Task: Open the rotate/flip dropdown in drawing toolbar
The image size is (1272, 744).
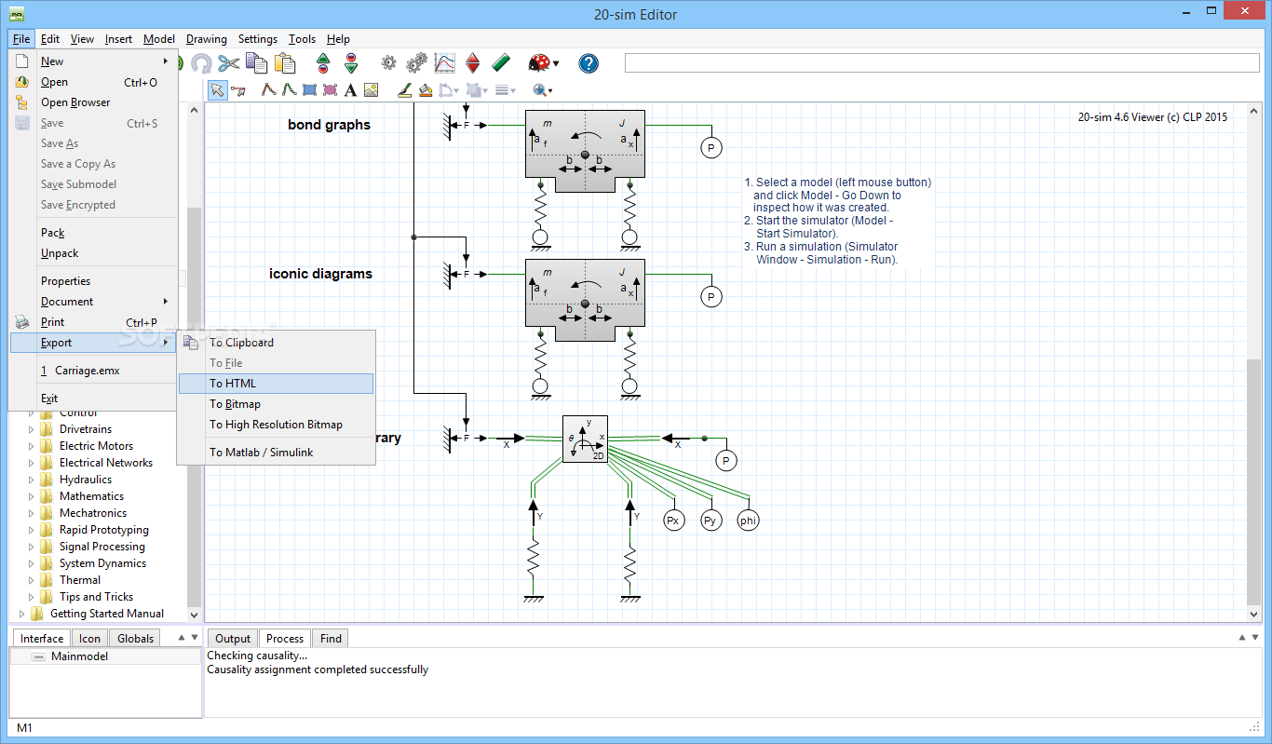Action: [x=456, y=90]
